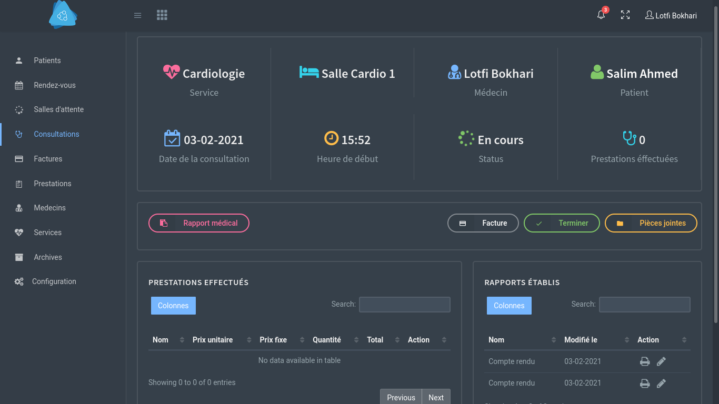Screen dimensions: 719x404
Task: Click the page vertical scrollbar
Action: point(715,158)
